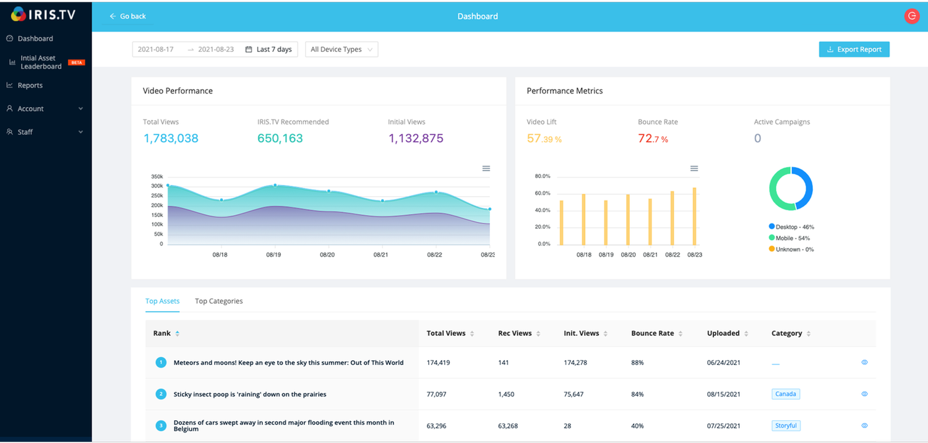Screen dimensions: 928x443
Task: Click eye icon for Sticky insect poop row
Action: click(x=864, y=394)
